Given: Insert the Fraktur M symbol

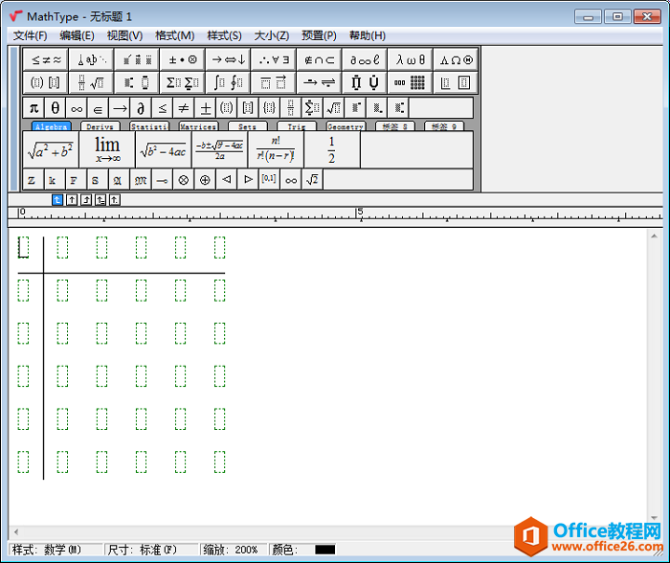Looking at the screenshot, I should click(141, 180).
